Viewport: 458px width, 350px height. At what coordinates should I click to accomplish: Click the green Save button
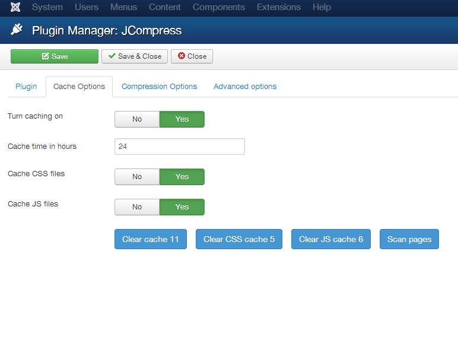(x=55, y=56)
